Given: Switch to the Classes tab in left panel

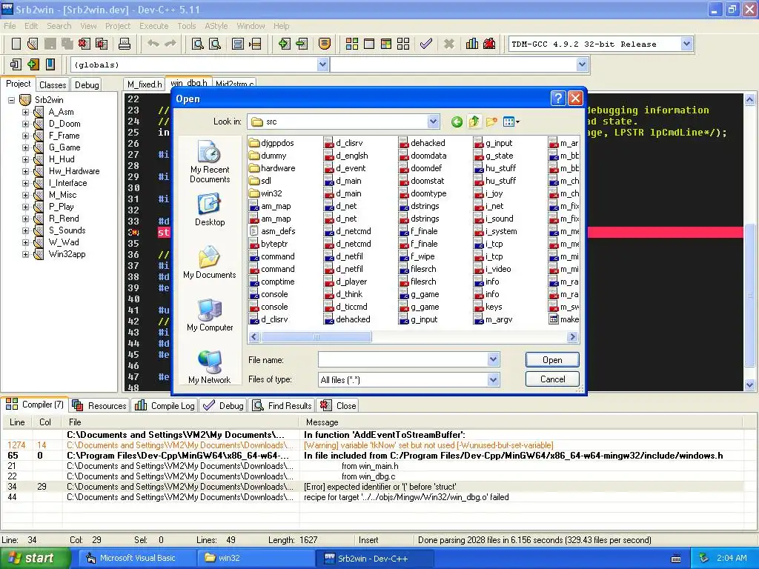Looking at the screenshot, I should pyautogui.click(x=53, y=85).
